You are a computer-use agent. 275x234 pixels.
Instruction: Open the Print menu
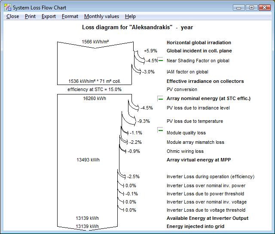click(x=30, y=16)
